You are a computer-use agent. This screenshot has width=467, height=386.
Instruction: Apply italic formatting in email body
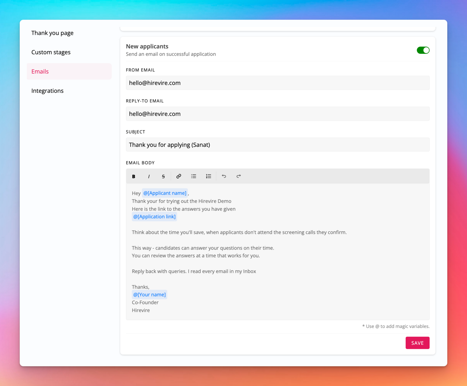tap(149, 176)
